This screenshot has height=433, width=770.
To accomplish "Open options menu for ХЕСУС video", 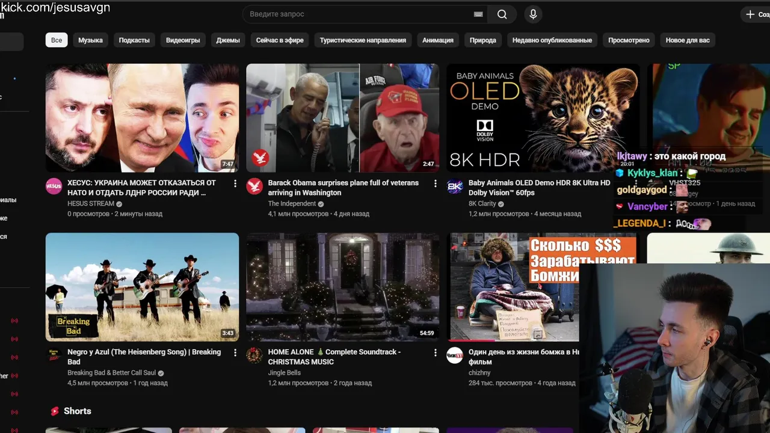I will point(235,183).
